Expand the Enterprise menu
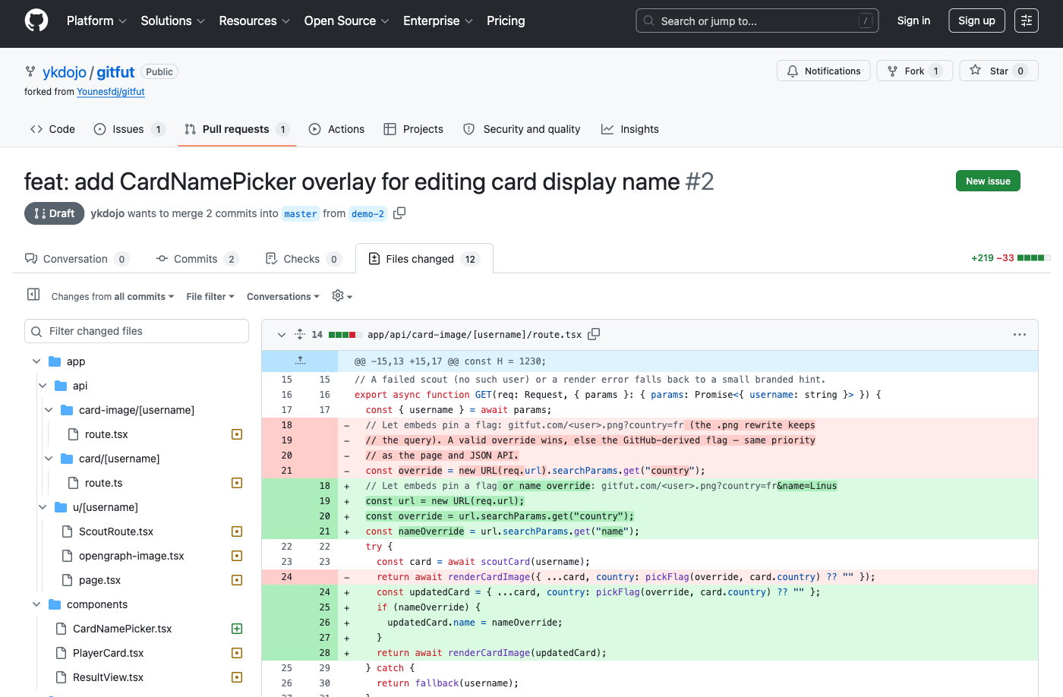 [438, 20]
